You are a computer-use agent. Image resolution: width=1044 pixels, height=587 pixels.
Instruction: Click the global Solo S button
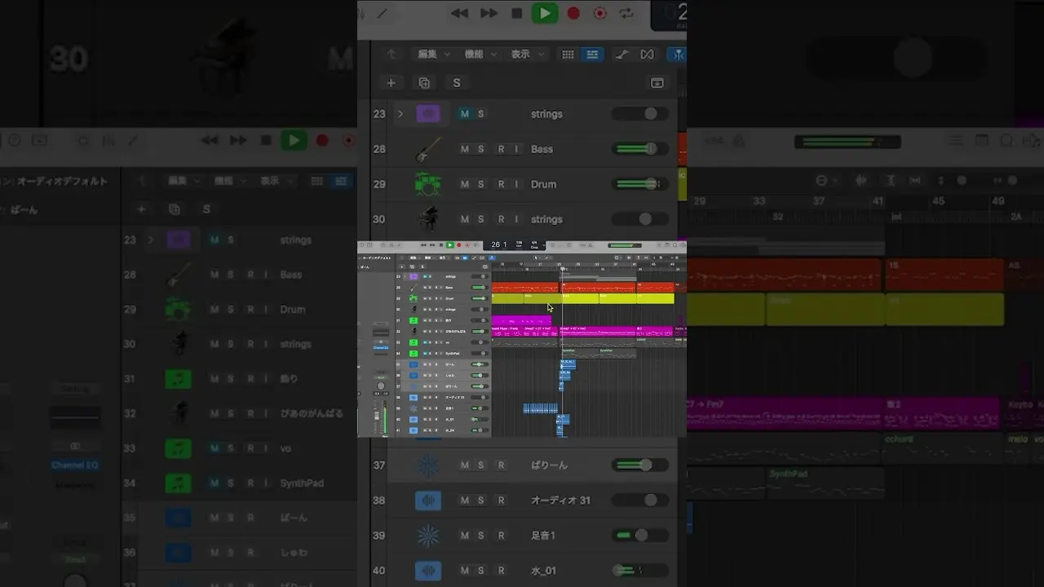coord(457,82)
